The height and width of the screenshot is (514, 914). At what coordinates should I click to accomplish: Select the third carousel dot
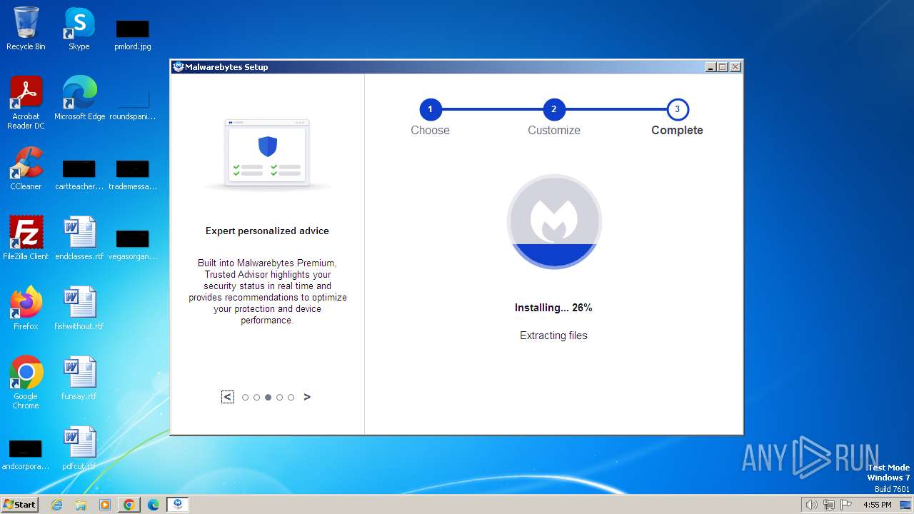pos(268,398)
